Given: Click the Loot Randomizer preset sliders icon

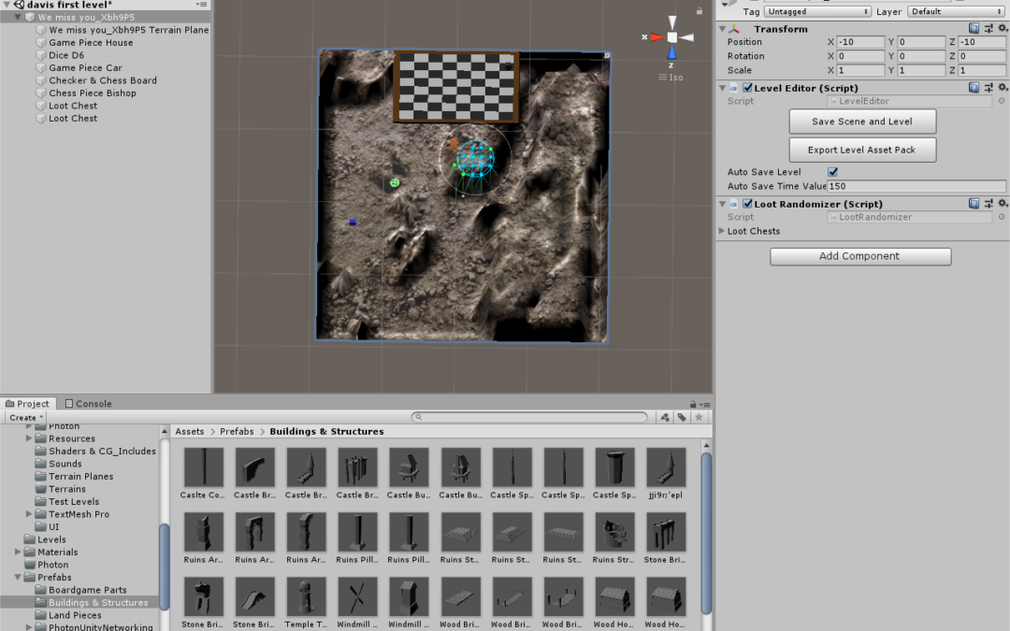Looking at the screenshot, I should tap(988, 204).
